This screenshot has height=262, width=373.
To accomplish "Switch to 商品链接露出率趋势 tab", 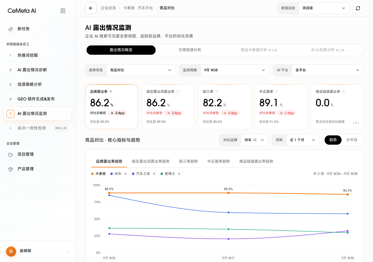I will point(256,161).
